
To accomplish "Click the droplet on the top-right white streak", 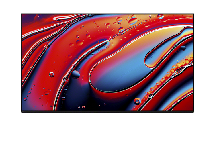I will pyautogui.click(x=161, y=16).
